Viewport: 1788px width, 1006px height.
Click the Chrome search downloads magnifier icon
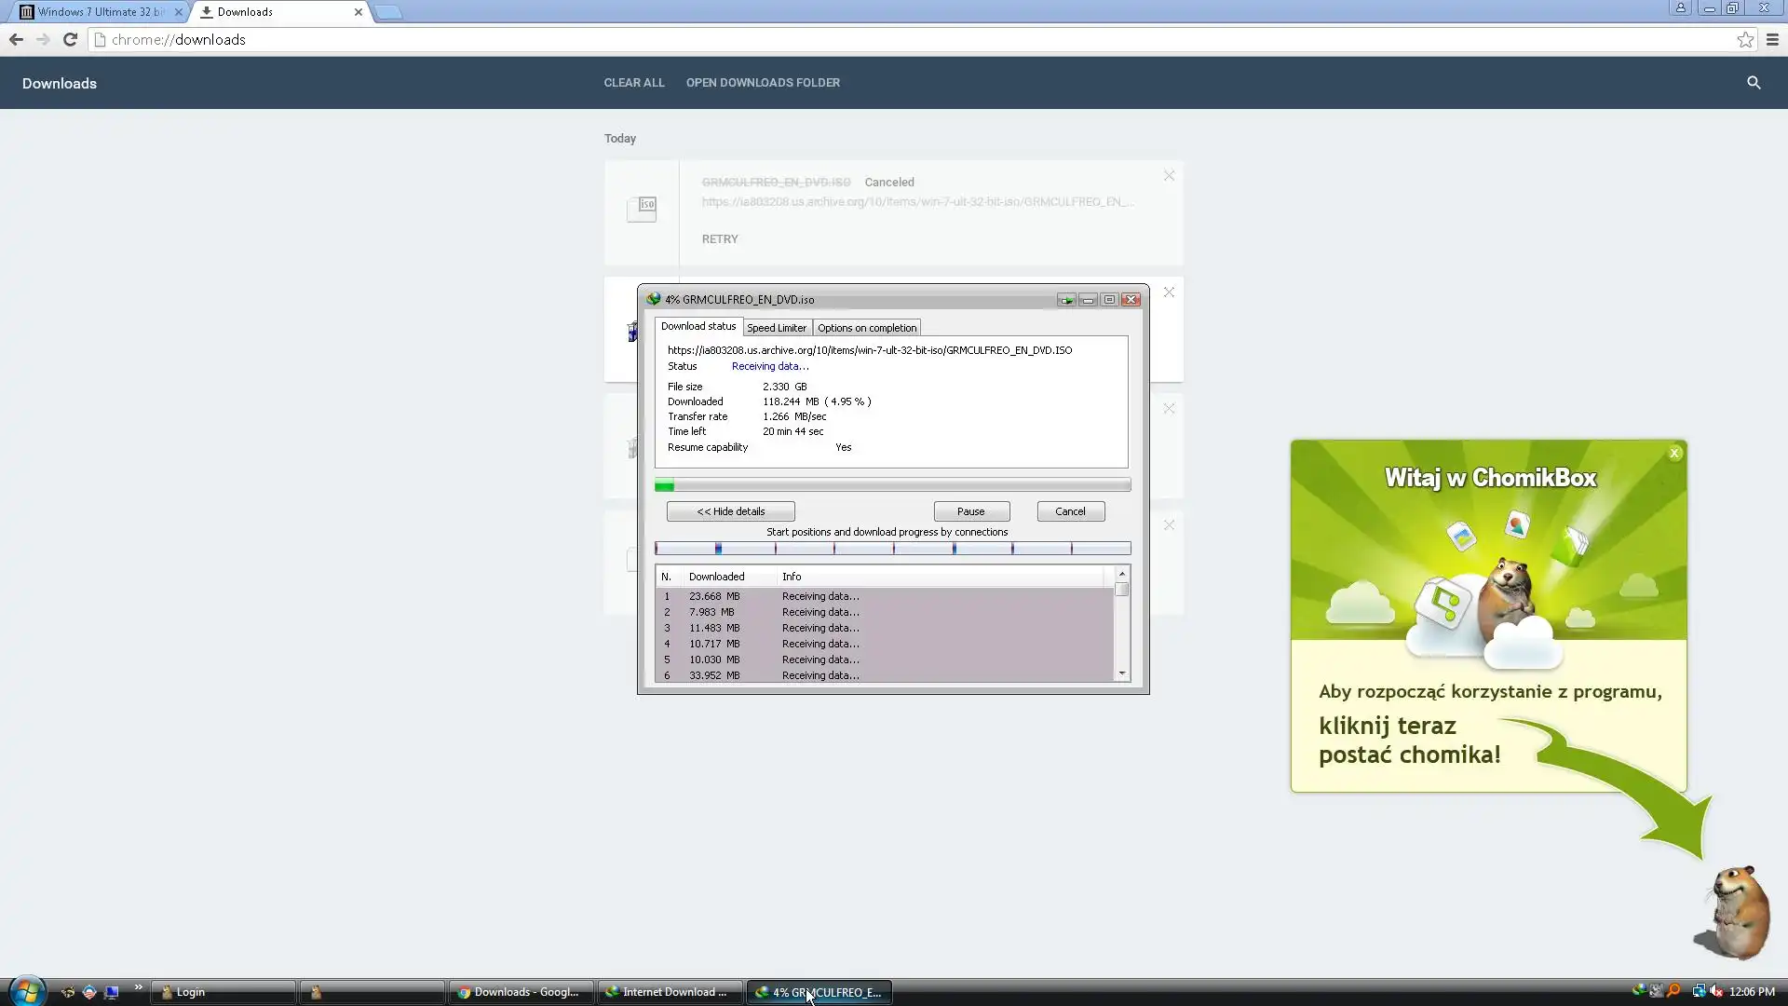1753,83
